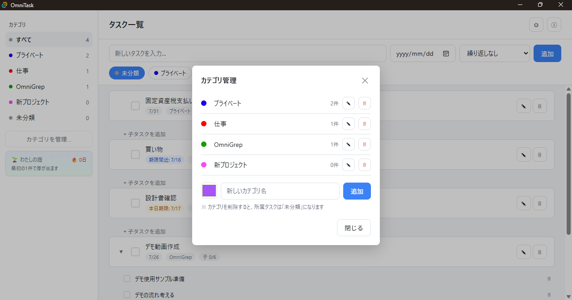
Task: Delete the 仕事 category in dialog
Action: (x=365, y=124)
